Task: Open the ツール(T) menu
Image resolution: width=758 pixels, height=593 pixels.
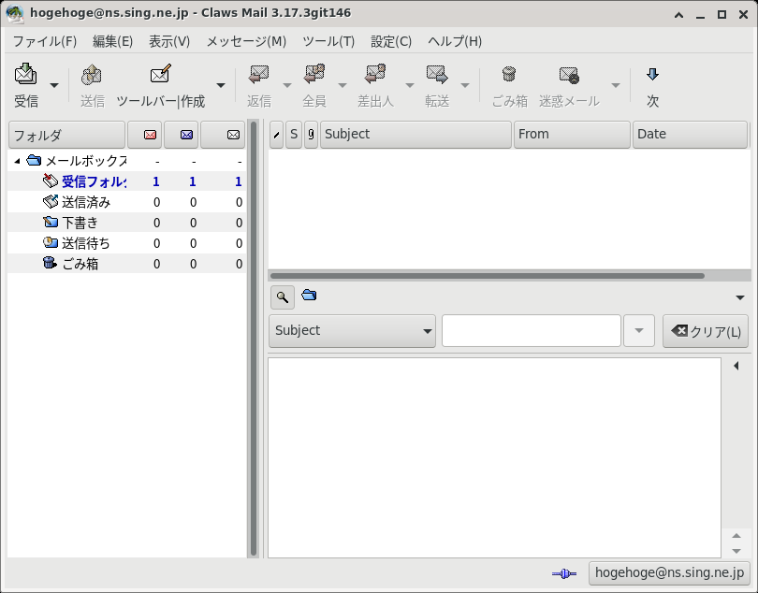Action: pos(328,41)
